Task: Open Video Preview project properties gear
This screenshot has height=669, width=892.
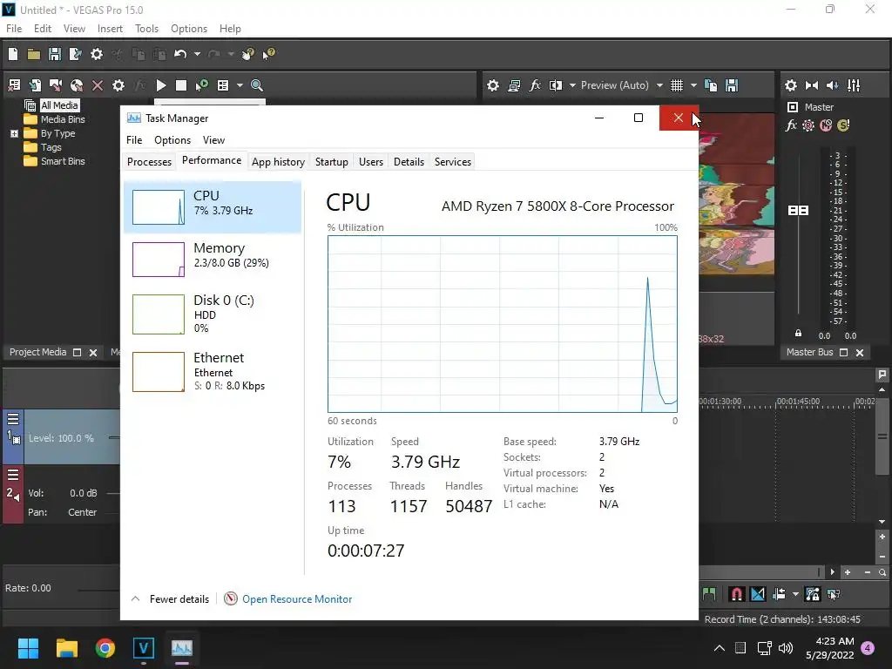Action: coord(493,85)
